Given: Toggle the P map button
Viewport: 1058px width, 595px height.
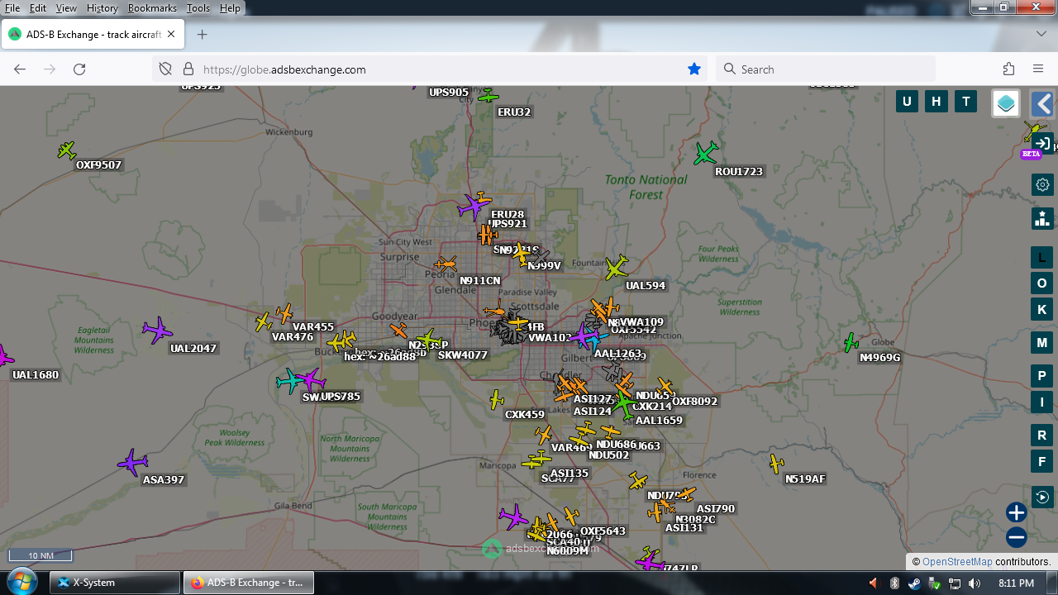Looking at the screenshot, I should [x=1042, y=376].
